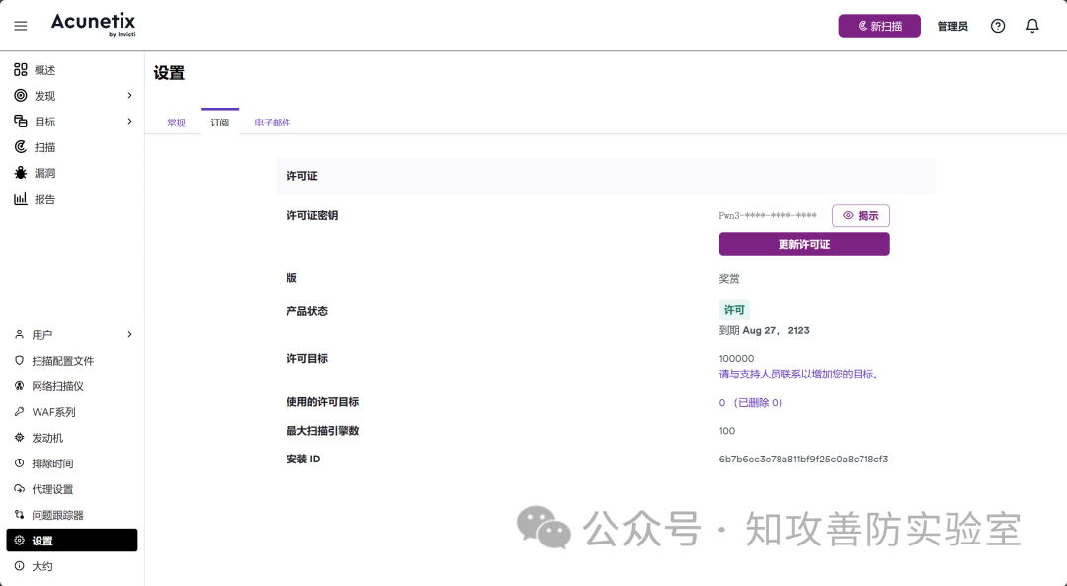Viewport: 1067px width, 586px height.
Task: Reveal license key with 揭示 button
Action: tap(861, 215)
